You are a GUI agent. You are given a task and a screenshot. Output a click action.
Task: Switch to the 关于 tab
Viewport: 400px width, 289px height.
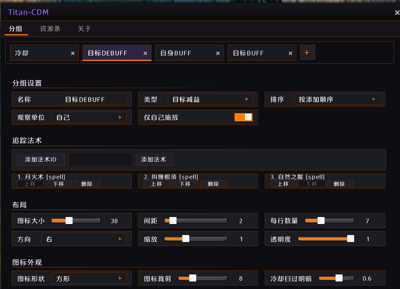coord(84,29)
